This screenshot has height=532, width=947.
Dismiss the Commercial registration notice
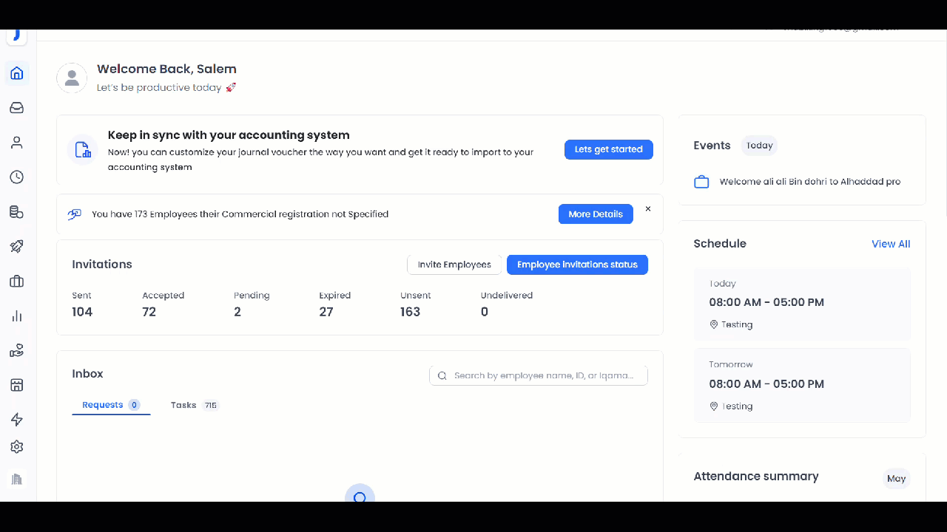pyautogui.click(x=648, y=209)
